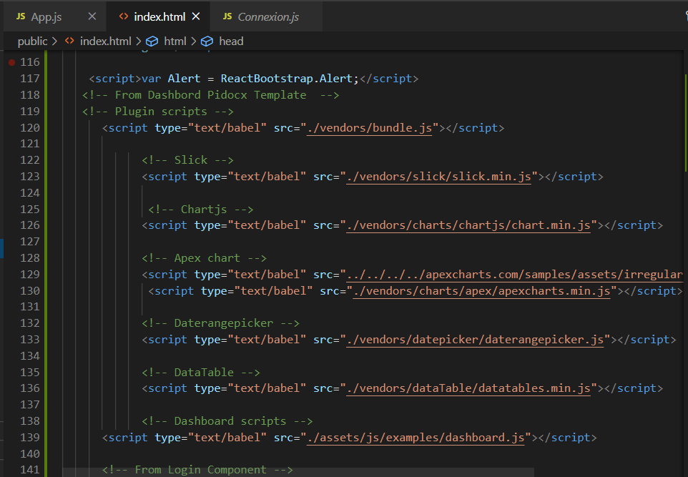Viewport: 688px width, 477px height.
Task: Open the Connexion.js tab
Action: tap(265, 16)
